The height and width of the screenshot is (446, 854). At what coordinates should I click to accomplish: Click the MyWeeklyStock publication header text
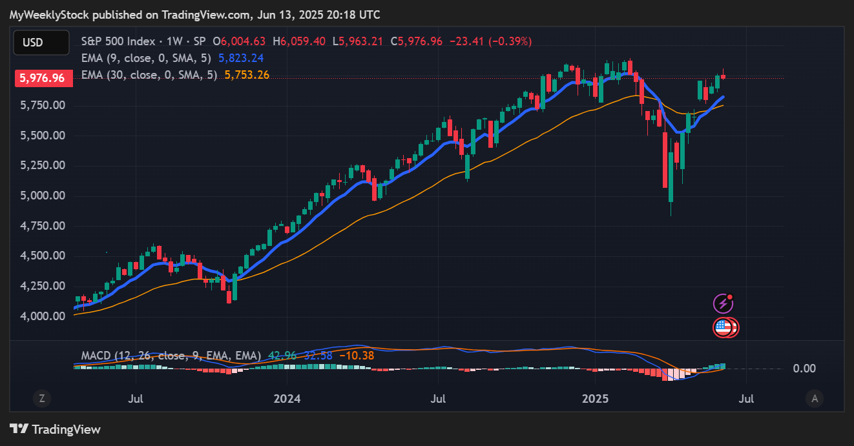pyautogui.click(x=194, y=14)
